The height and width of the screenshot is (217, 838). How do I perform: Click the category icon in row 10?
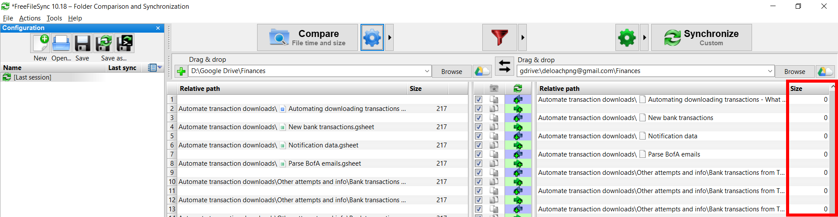coord(494,182)
